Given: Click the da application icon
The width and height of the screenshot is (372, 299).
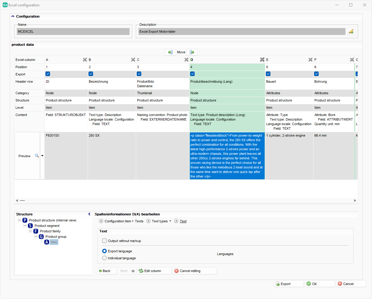Looking at the screenshot, I should (5, 5).
